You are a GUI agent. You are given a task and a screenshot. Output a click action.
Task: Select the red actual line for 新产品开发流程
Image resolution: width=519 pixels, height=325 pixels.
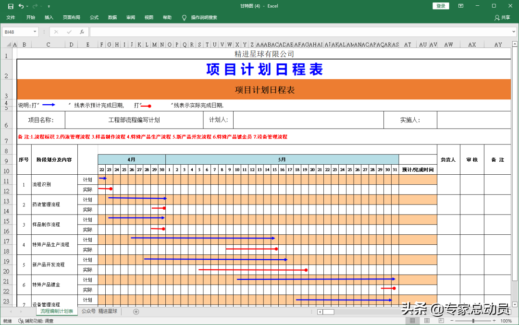(x=253, y=270)
